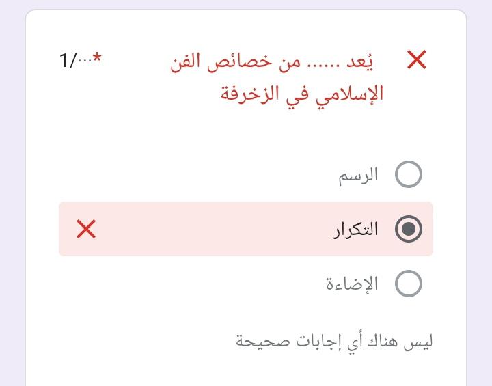Click the question score showing 1/

pyautogui.click(x=68, y=61)
